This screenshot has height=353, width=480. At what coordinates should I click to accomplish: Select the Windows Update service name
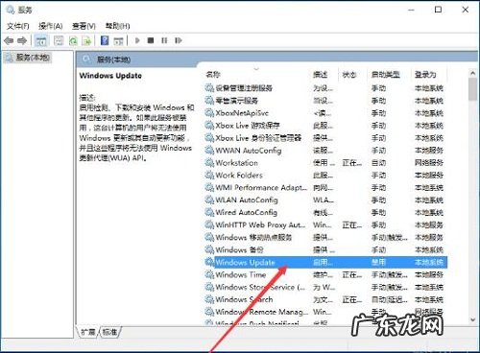click(x=245, y=262)
